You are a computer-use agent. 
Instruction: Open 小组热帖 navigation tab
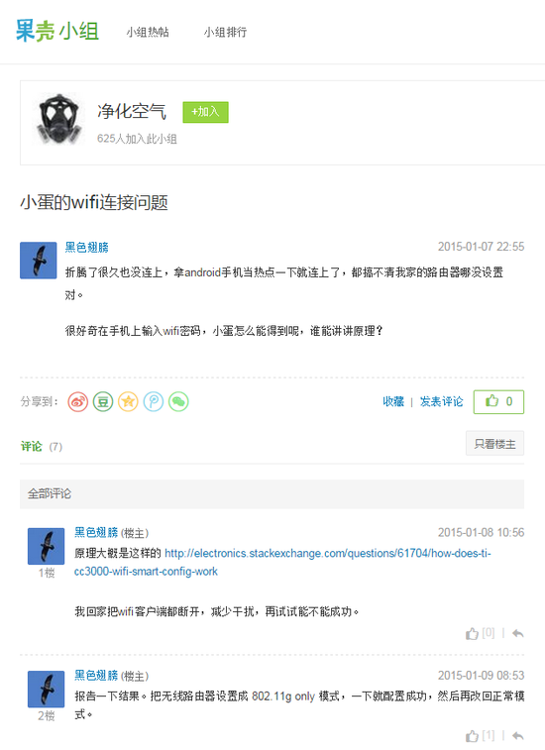click(x=148, y=32)
